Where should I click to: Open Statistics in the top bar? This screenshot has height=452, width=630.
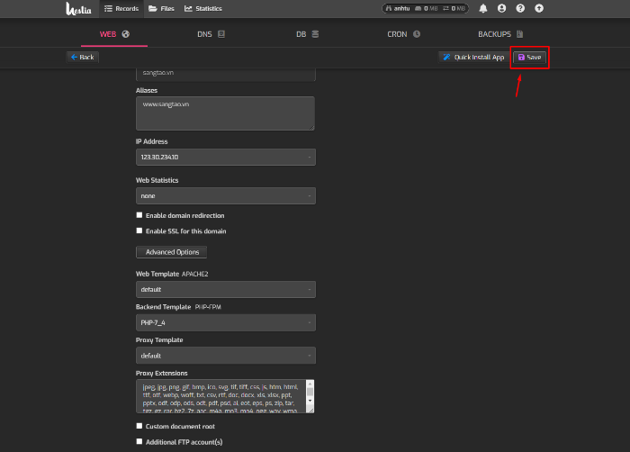(203, 8)
